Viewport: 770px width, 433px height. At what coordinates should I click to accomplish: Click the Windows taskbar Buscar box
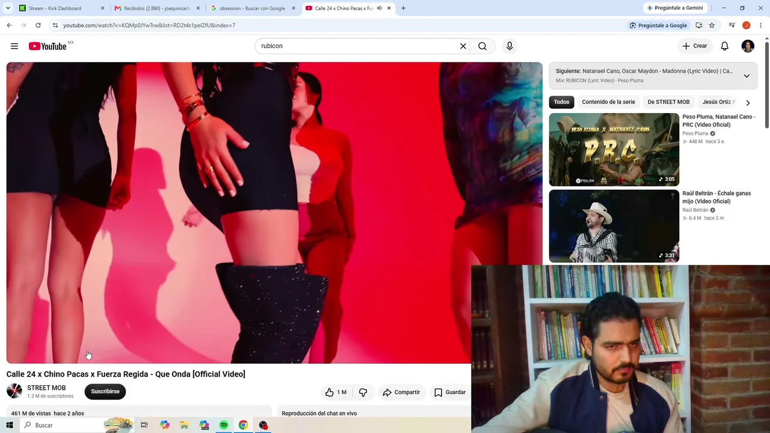77,425
